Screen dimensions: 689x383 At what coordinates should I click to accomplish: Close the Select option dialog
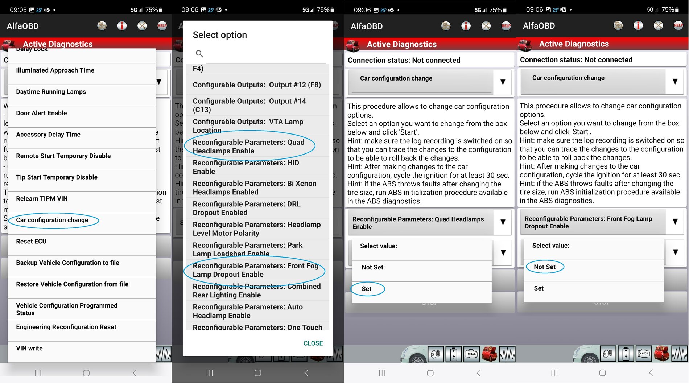(313, 343)
